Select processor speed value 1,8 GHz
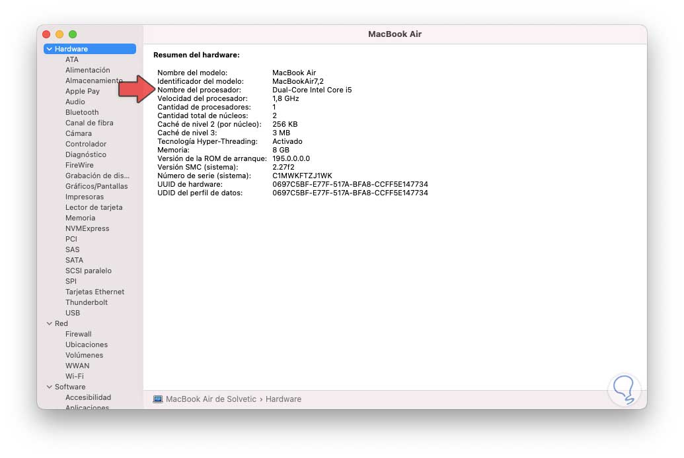 pos(285,98)
